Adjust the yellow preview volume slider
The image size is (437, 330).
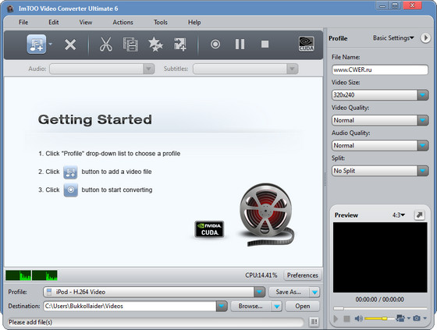click(x=378, y=318)
